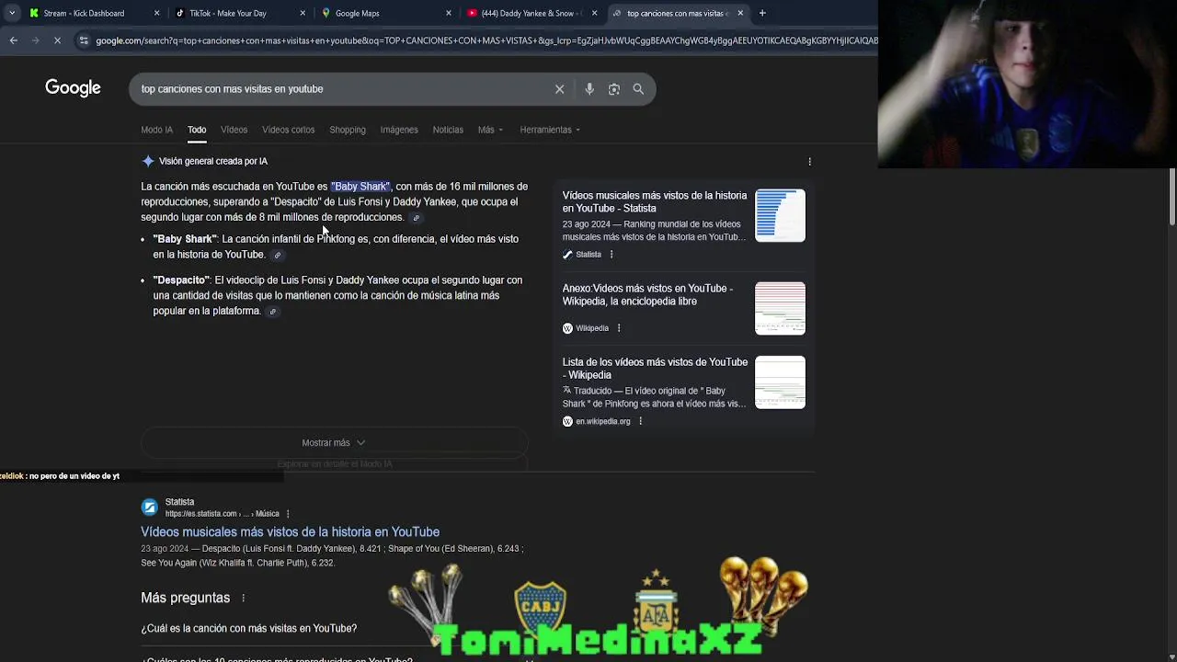The image size is (1177, 662).
Task: Close the Kick Dashboard tab
Action: [156, 13]
